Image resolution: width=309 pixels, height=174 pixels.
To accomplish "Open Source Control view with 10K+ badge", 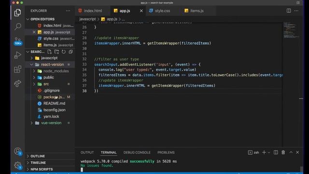I will [x=17, y=41].
